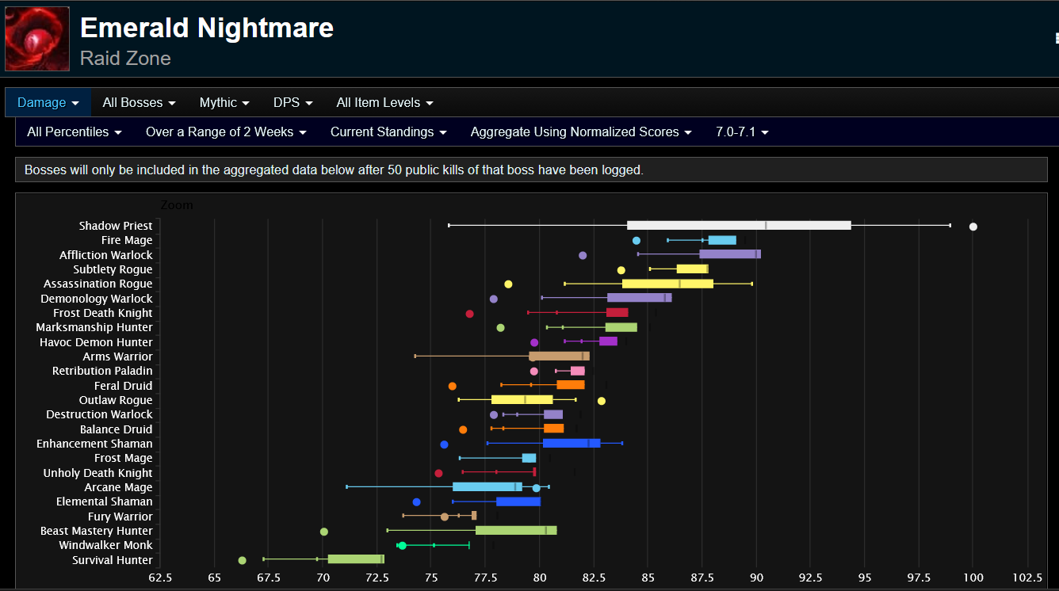Image resolution: width=1059 pixels, height=591 pixels.
Task: Click the yellow Outlaw Rogue box
Action: coord(522,399)
